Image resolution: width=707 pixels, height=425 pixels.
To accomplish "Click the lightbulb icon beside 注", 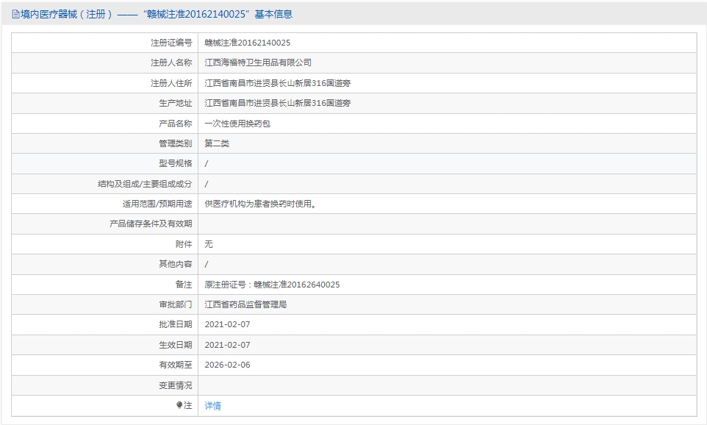I will point(179,405).
